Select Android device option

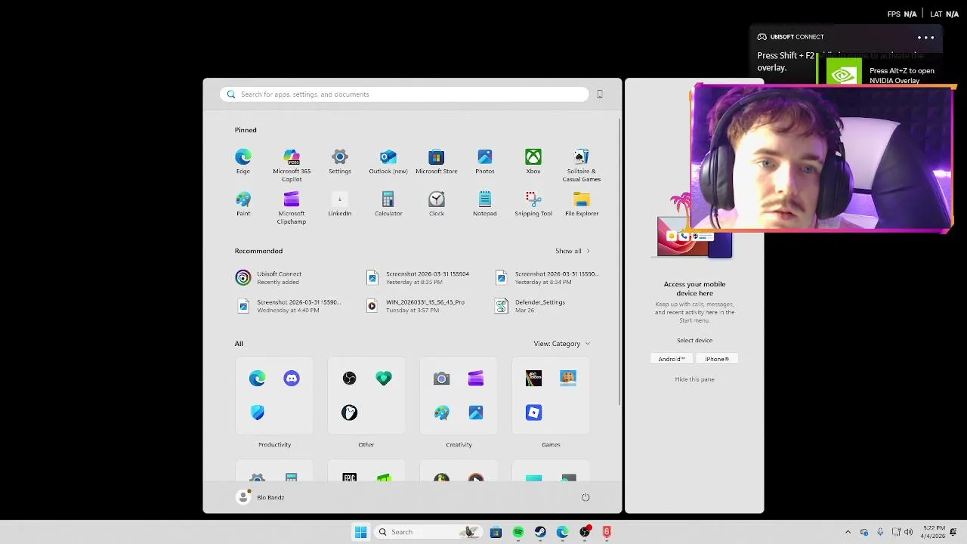[x=672, y=359]
